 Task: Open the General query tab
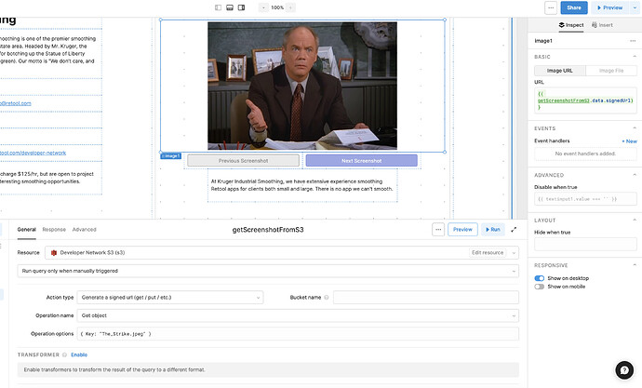[x=27, y=230]
